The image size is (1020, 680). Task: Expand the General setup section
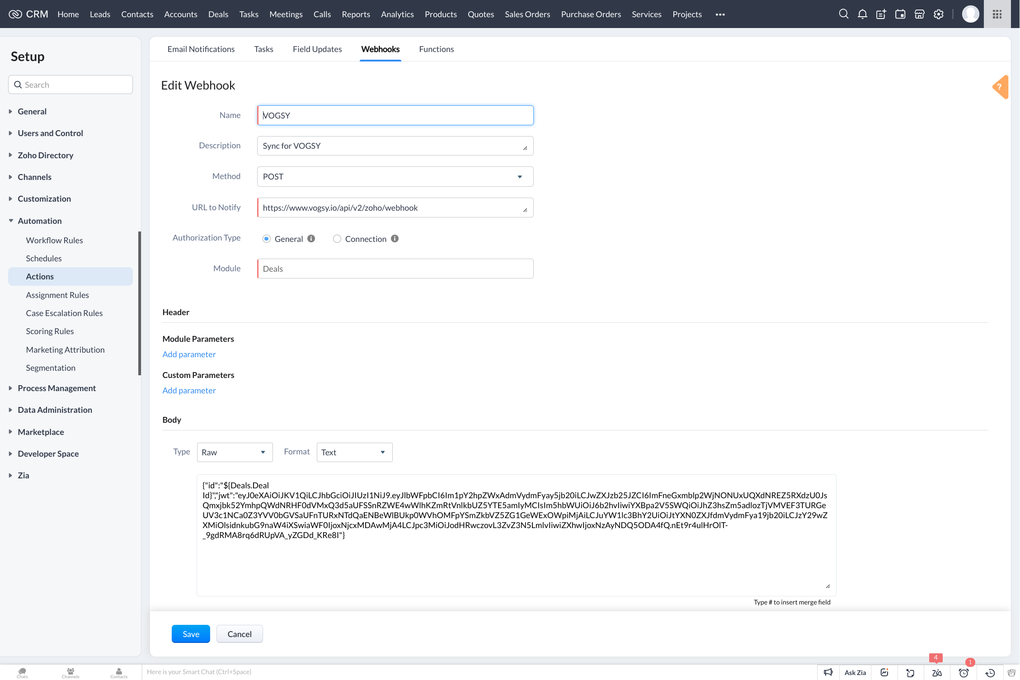[x=32, y=111]
